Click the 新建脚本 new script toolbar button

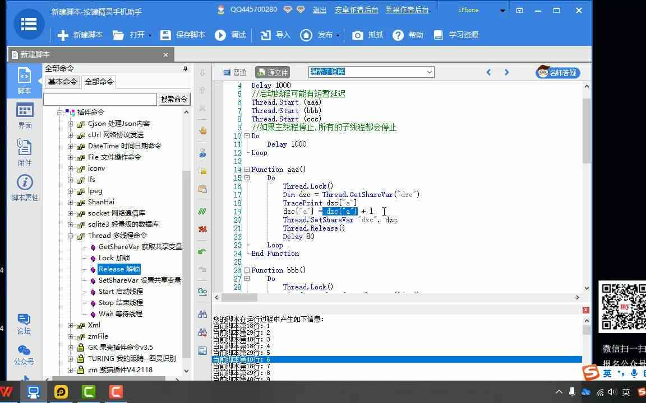[80, 35]
